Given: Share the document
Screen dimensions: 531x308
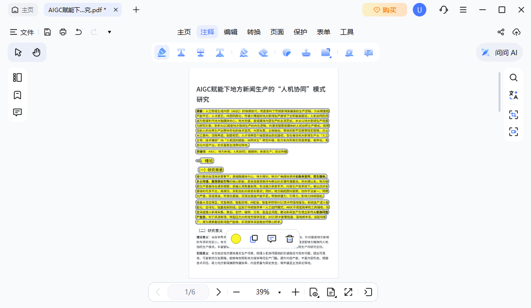Looking at the screenshot, I should pyautogui.click(x=501, y=32).
